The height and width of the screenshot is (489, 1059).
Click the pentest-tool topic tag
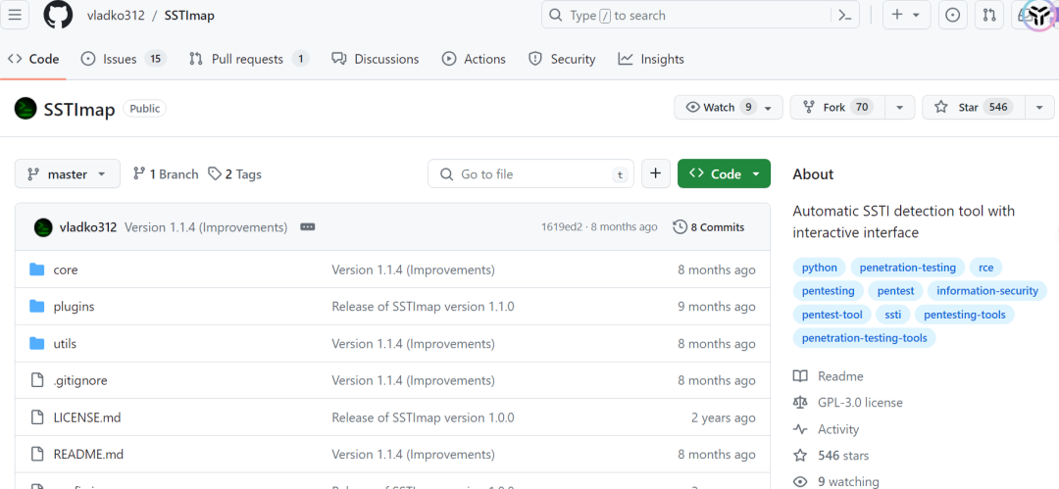tap(832, 315)
